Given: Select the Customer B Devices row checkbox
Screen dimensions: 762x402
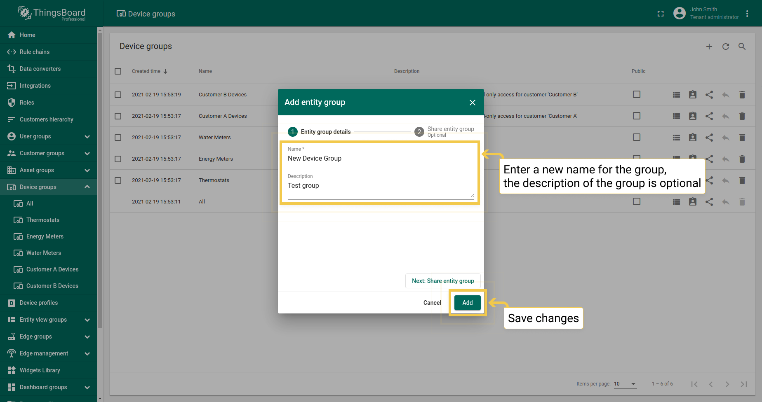Looking at the screenshot, I should pyautogui.click(x=118, y=95).
